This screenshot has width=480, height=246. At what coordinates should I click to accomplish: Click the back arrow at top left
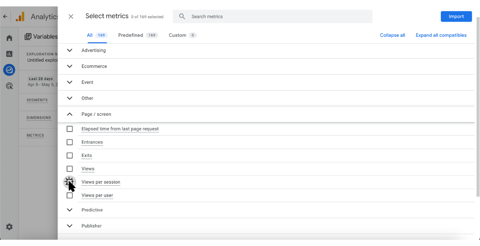[x=5, y=16]
